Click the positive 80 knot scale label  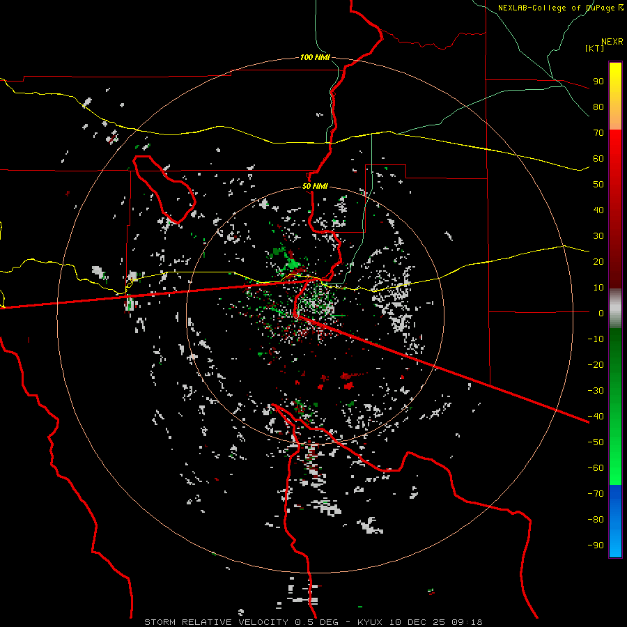tap(598, 107)
